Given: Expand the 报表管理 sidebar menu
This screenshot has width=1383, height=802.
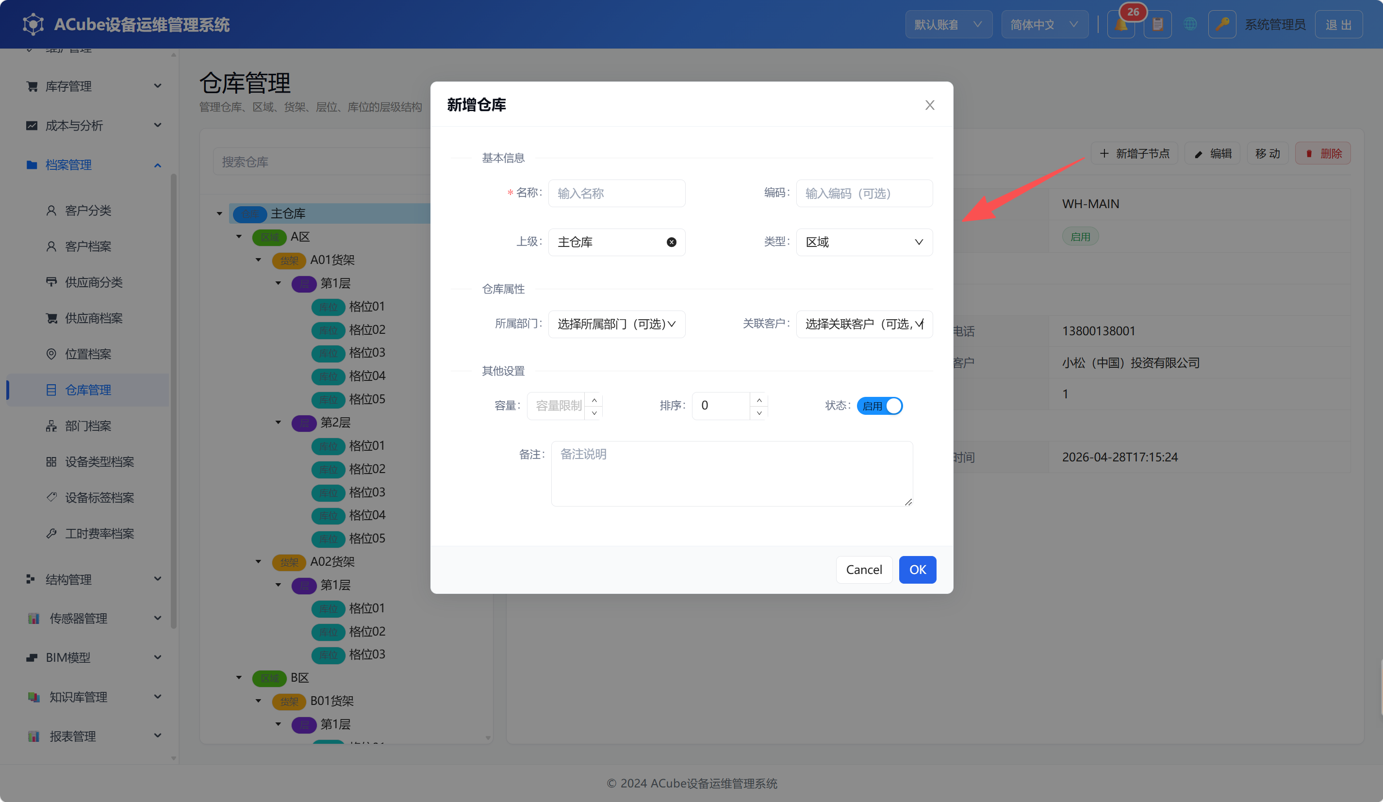Looking at the screenshot, I should point(93,736).
